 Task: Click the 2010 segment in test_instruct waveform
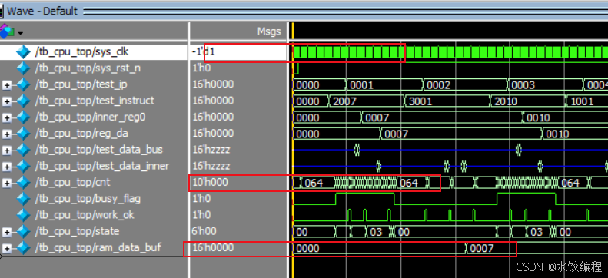(528, 101)
